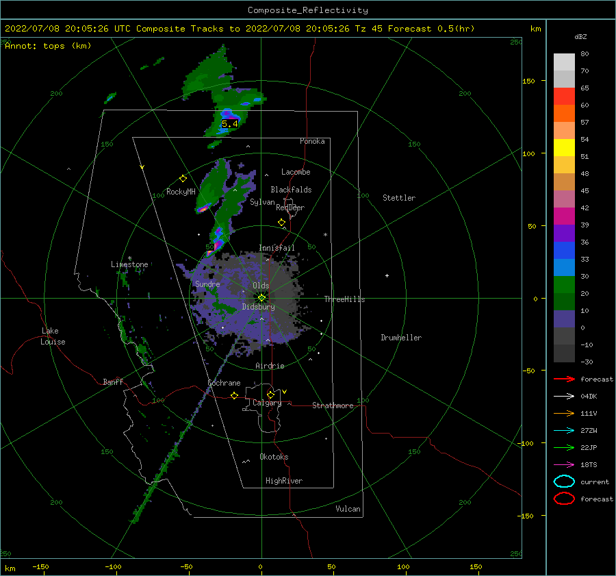616x576 pixels.
Task: Click the Drumheller town label
Action: click(401, 338)
